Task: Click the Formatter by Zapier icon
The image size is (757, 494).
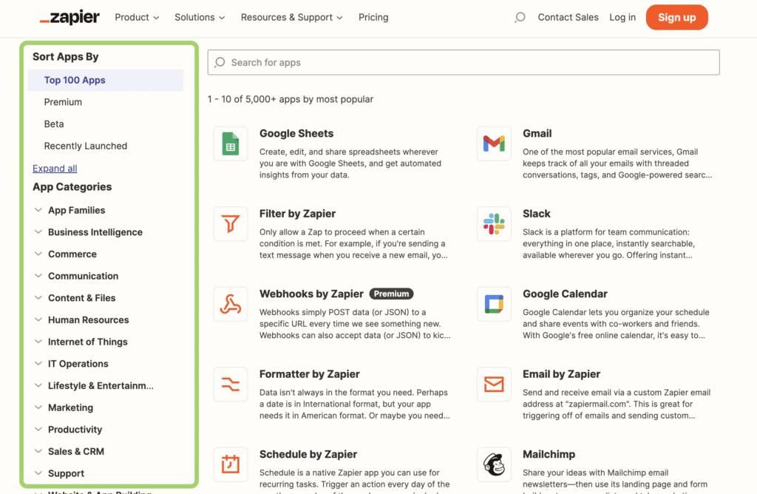Action: point(231,385)
